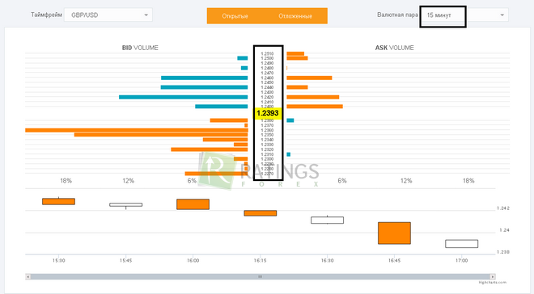
Task: Click the orange ask bar at 1.2400
Action: click(315, 107)
